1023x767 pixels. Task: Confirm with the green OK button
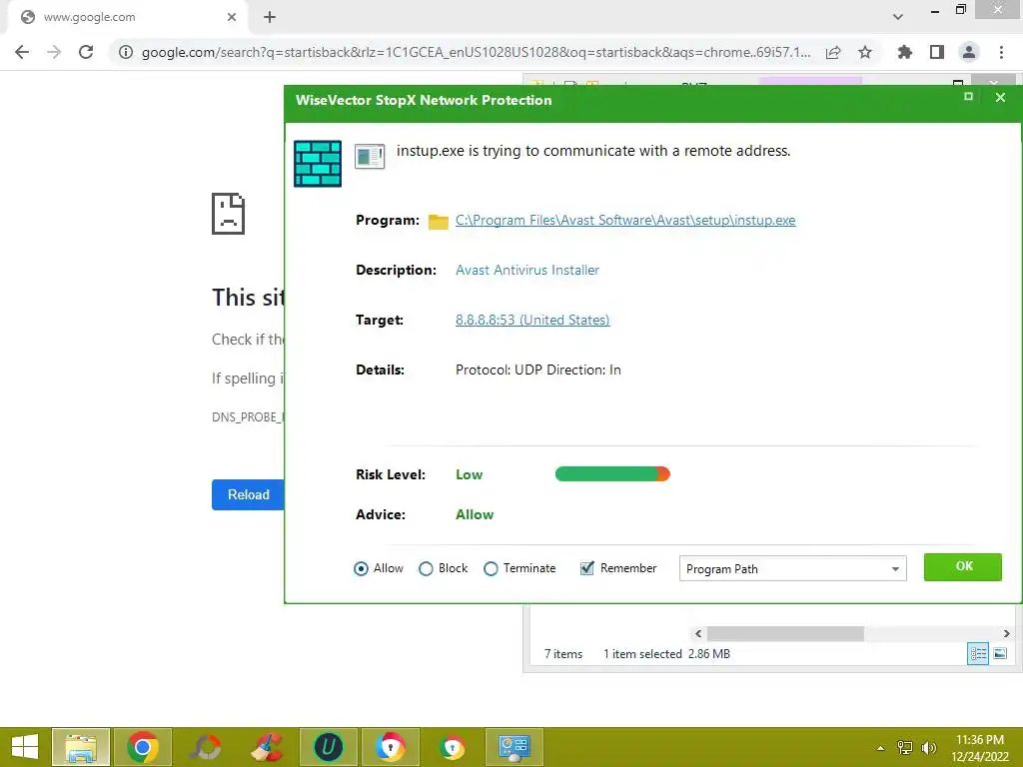(x=963, y=567)
